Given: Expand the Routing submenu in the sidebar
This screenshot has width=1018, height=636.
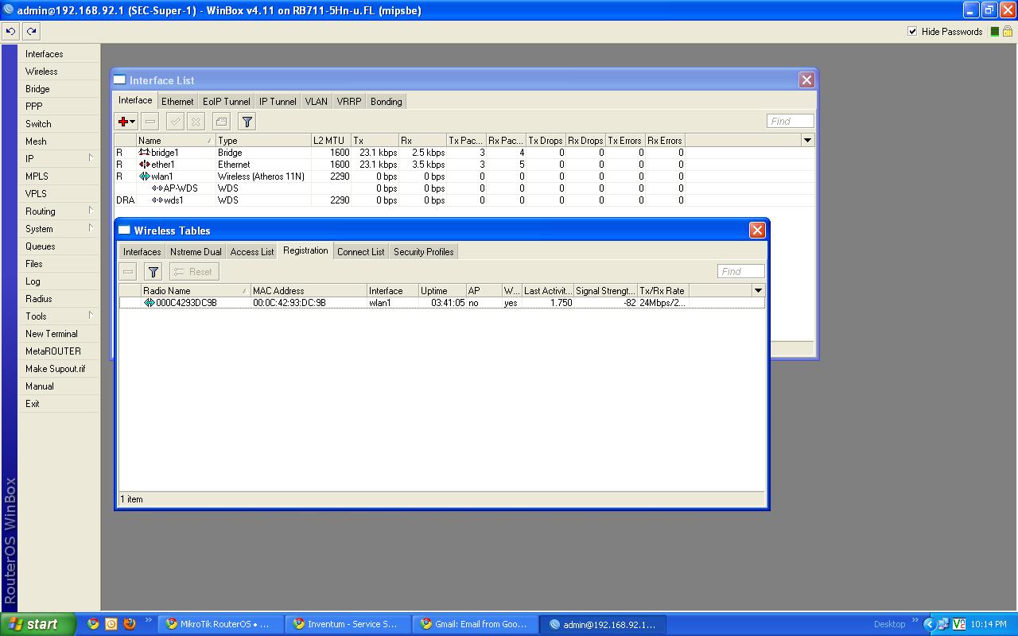Looking at the screenshot, I should coord(60,211).
